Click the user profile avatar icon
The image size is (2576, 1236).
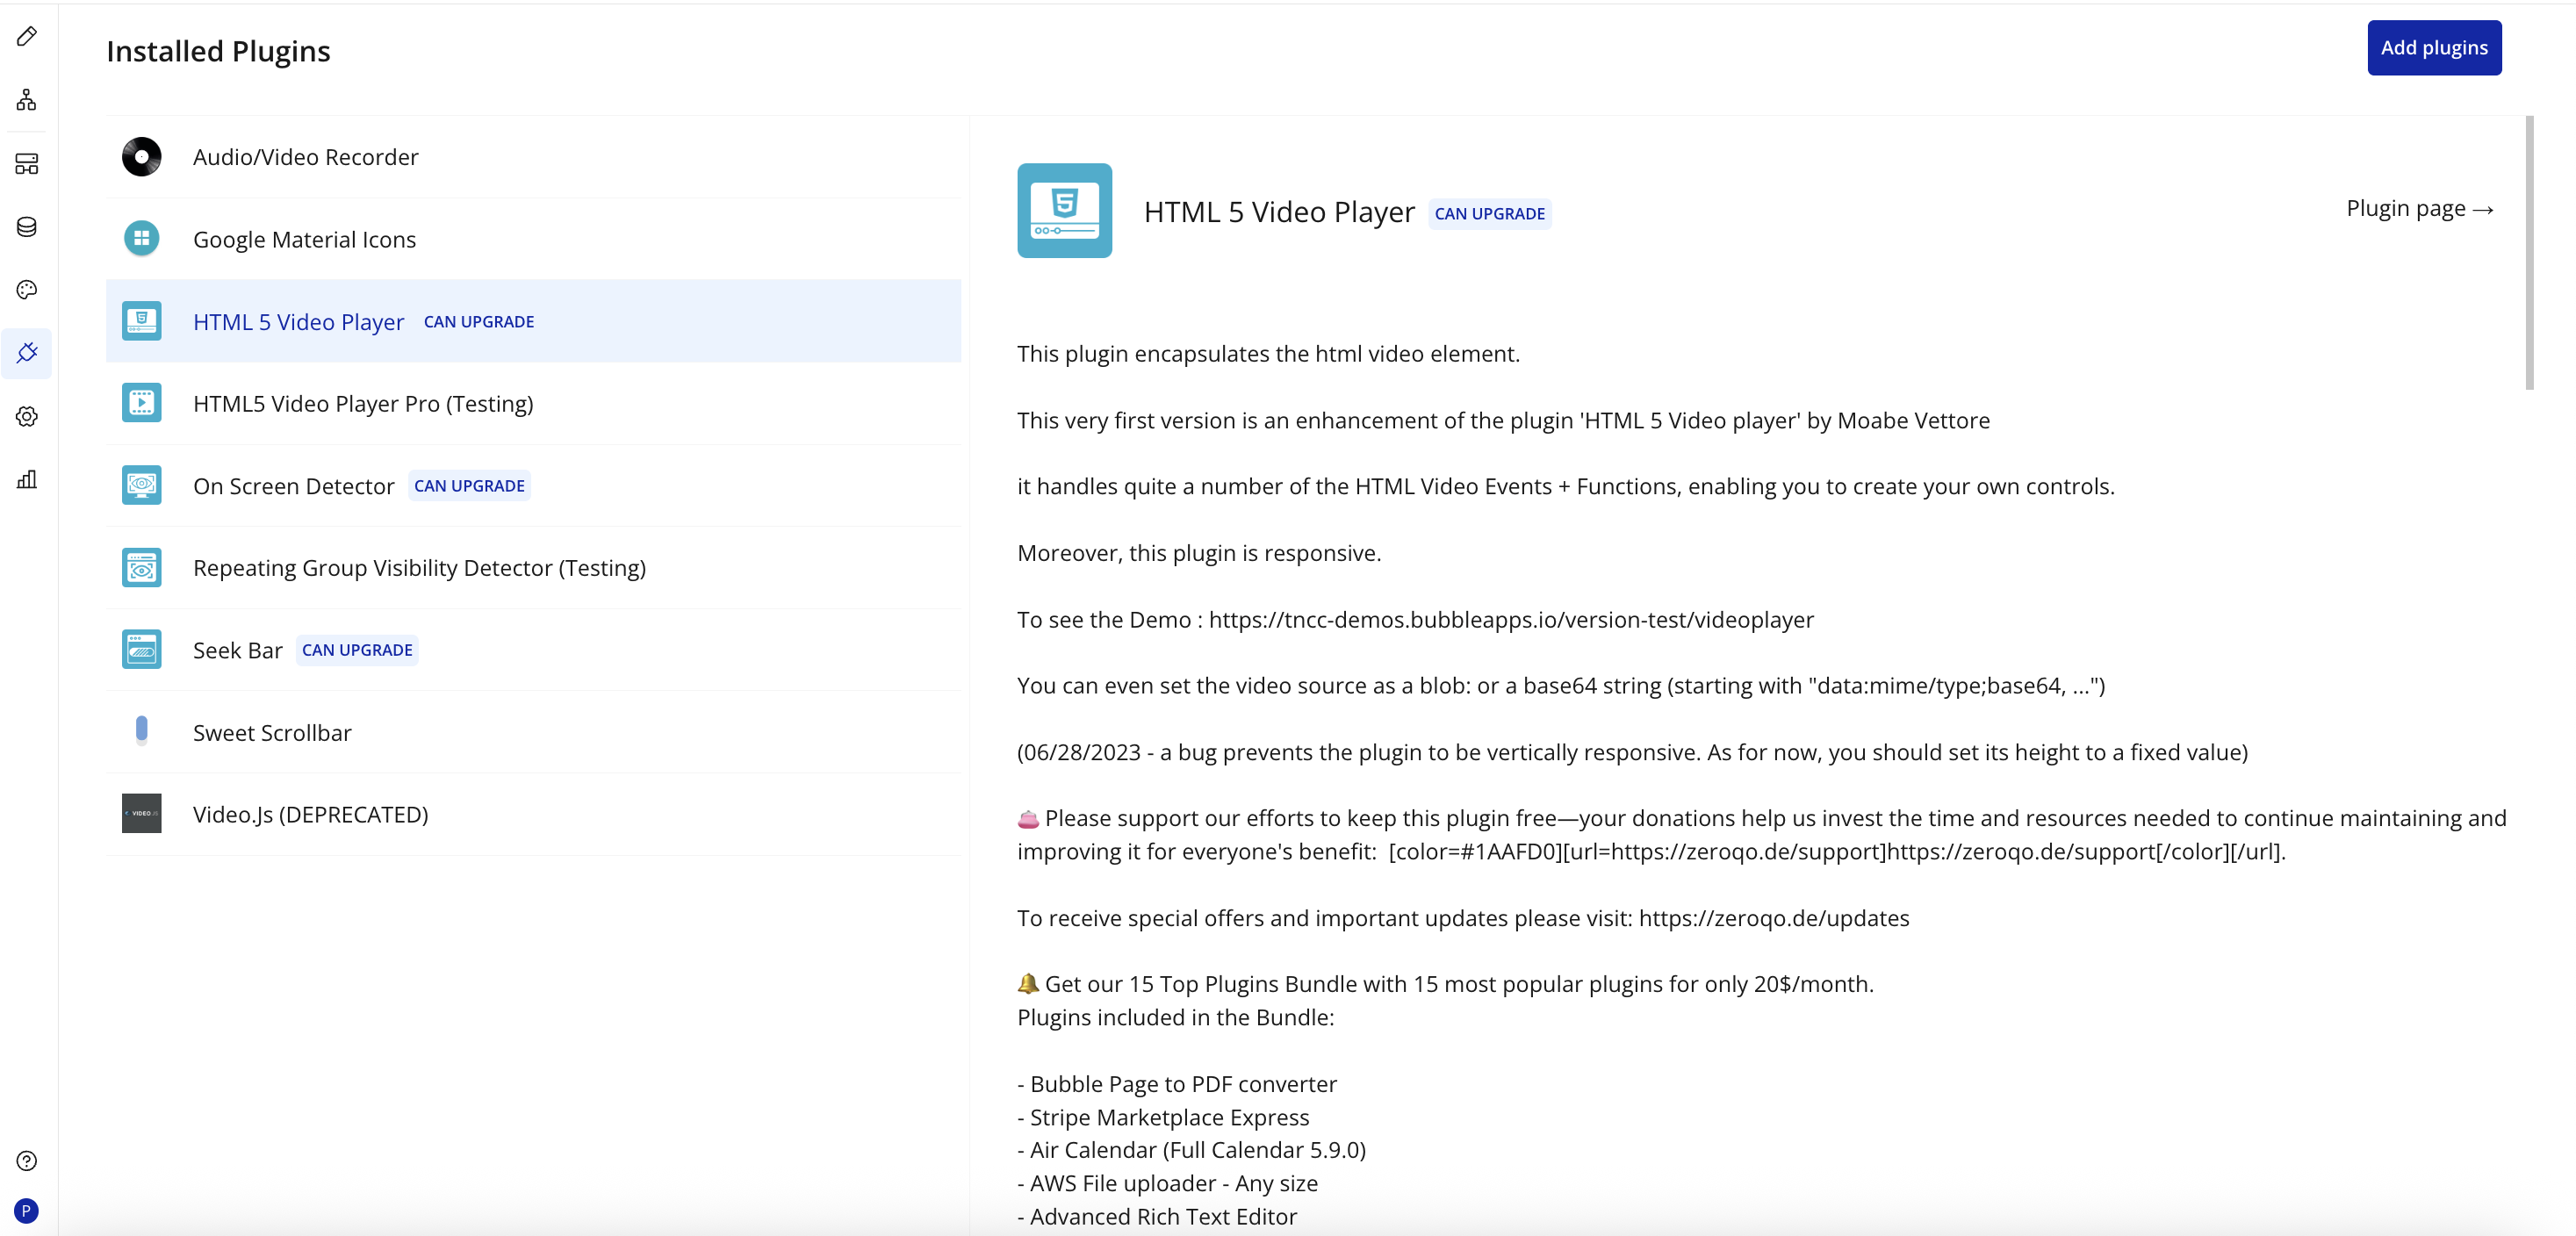(27, 1211)
